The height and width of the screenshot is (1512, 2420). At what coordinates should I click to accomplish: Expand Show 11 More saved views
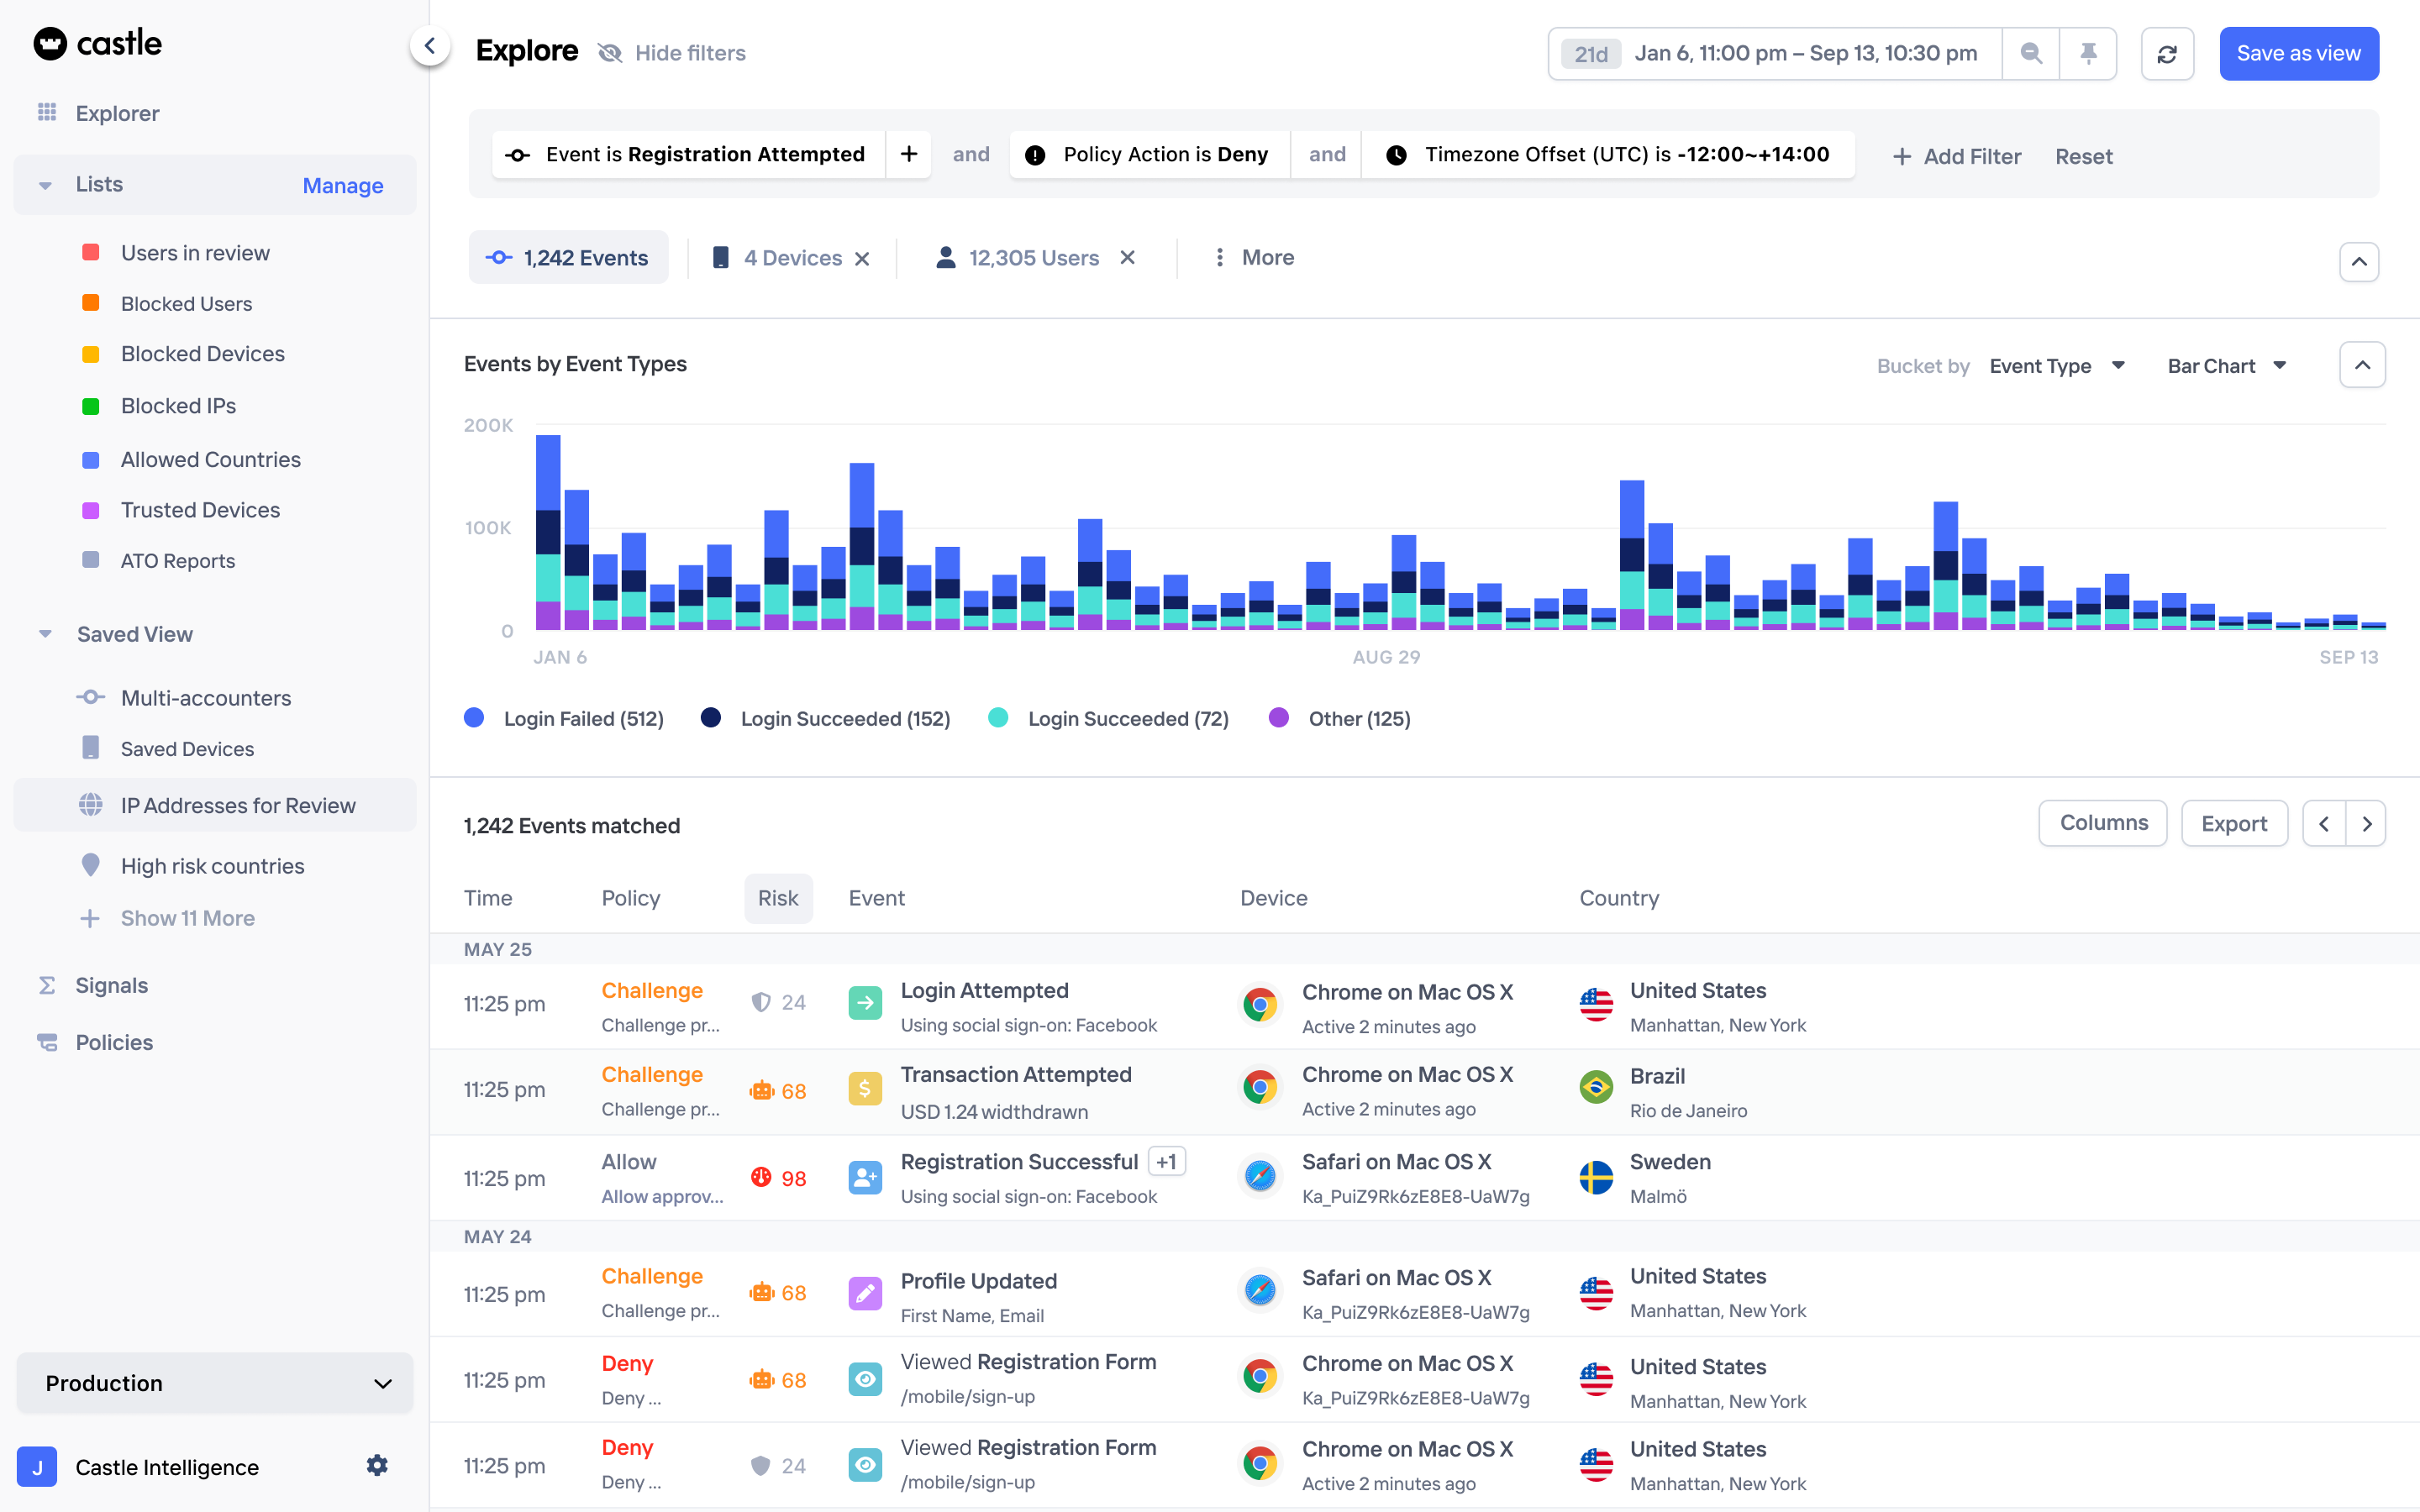point(168,918)
